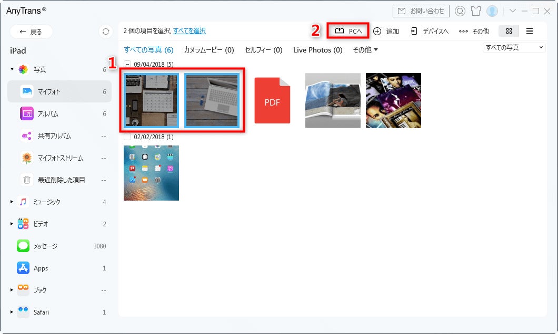The height and width of the screenshot is (334, 558).
Task: Go back with the 戻る button
Action: (x=31, y=32)
